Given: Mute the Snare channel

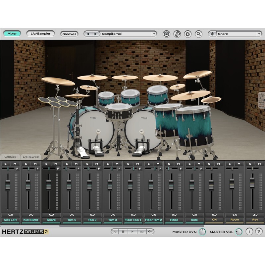Looking at the screenshot, I should pyautogui.click(x=55, y=164).
